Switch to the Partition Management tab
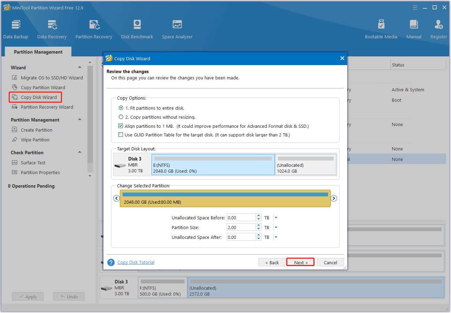Viewport: 451px width, 313px height. [x=38, y=52]
